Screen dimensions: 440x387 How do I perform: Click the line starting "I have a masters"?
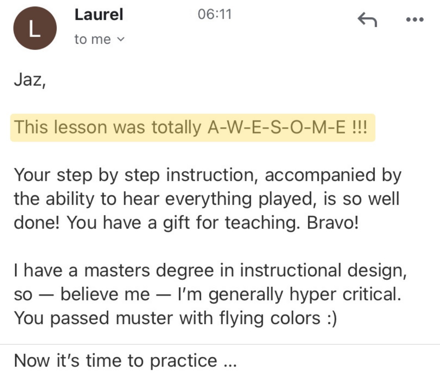[210, 271]
